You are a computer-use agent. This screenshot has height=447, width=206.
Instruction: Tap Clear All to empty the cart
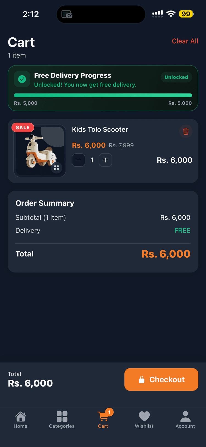coord(185,41)
